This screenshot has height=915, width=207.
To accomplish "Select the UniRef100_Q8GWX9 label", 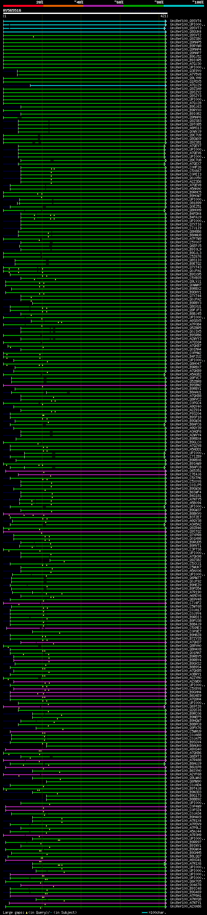I will coord(185,139).
